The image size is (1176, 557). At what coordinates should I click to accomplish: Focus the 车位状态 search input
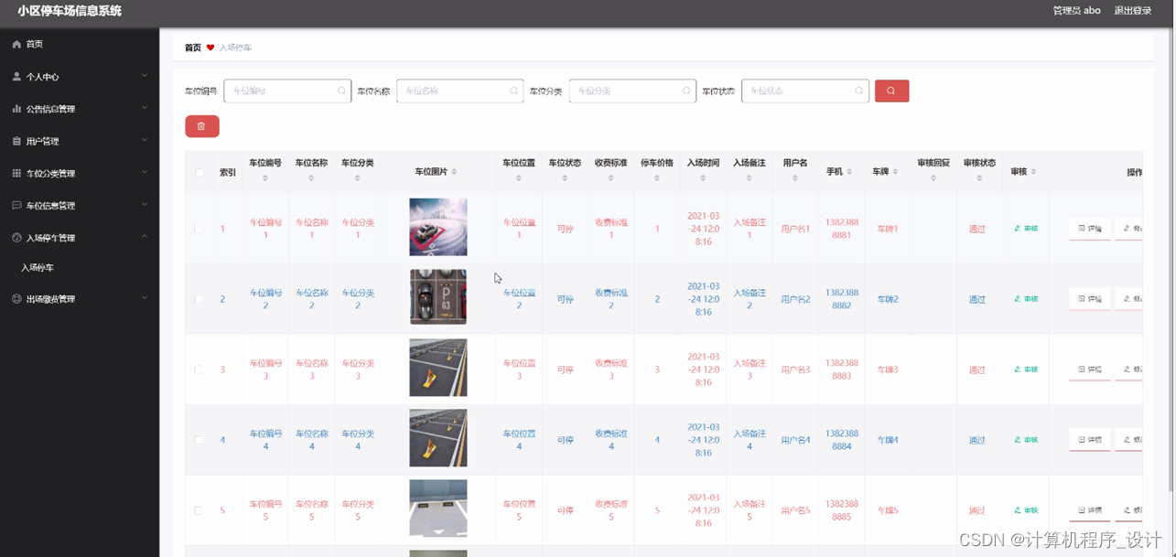pos(805,91)
